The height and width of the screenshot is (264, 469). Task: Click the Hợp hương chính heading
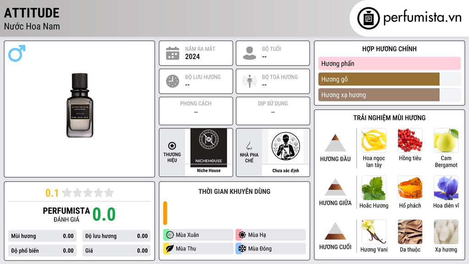389,49
